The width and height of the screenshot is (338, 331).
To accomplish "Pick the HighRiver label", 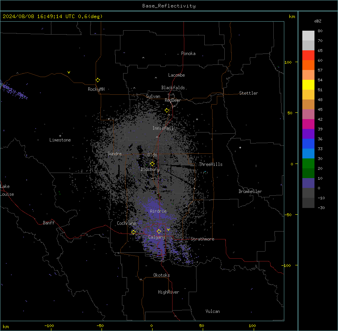I will click(x=169, y=292).
